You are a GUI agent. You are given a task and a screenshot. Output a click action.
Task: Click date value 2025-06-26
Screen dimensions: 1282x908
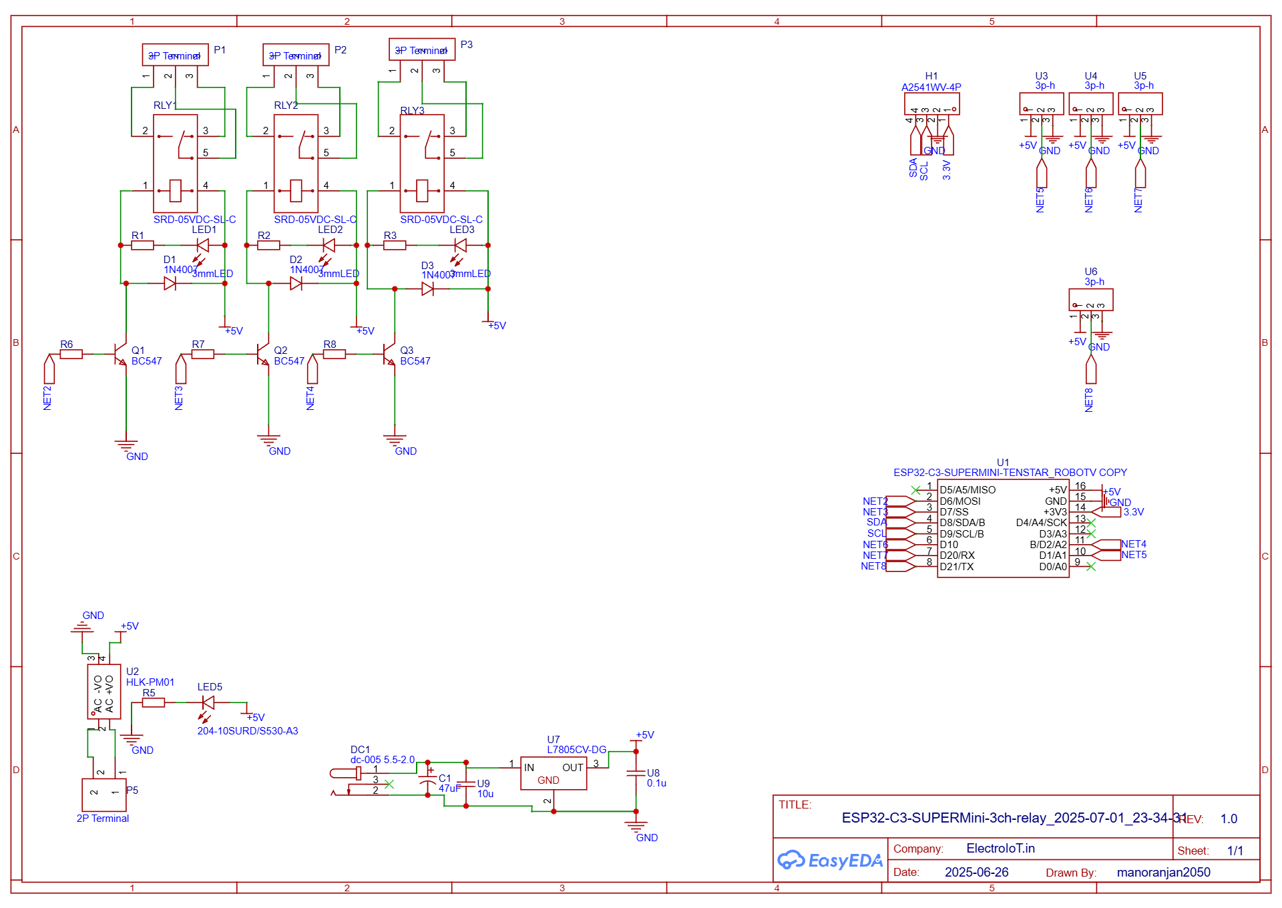[x=976, y=873]
